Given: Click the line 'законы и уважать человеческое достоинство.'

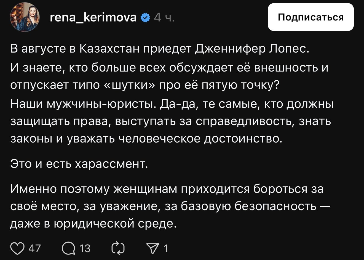Looking at the screenshot, I should coord(146,139).
